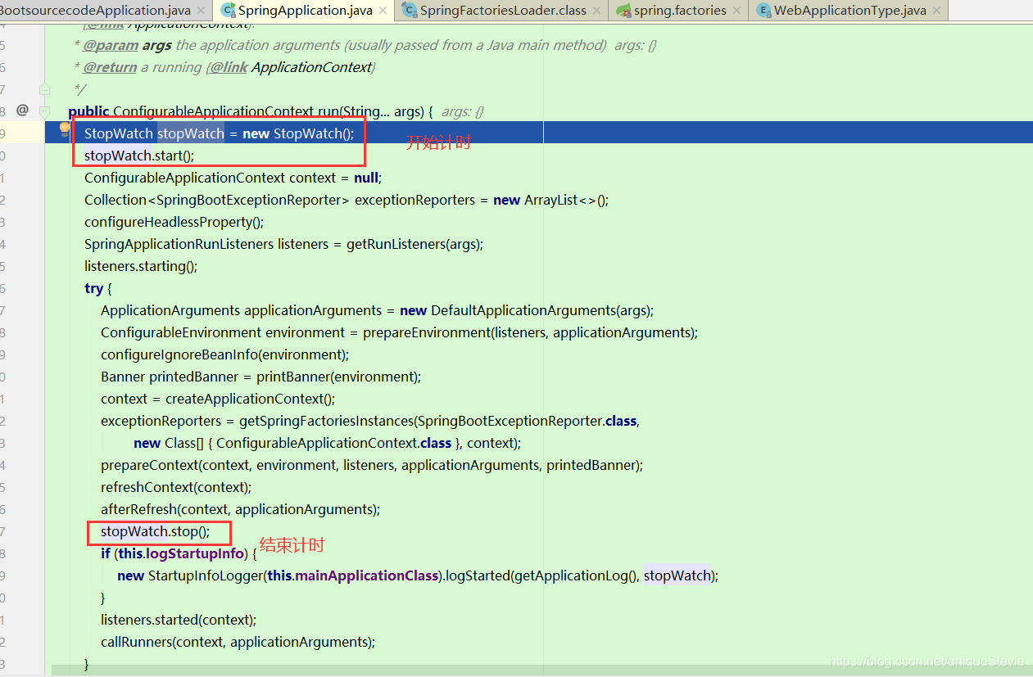Click the stopWatch.start() call
This screenshot has height=677, width=1033.
coord(139,156)
